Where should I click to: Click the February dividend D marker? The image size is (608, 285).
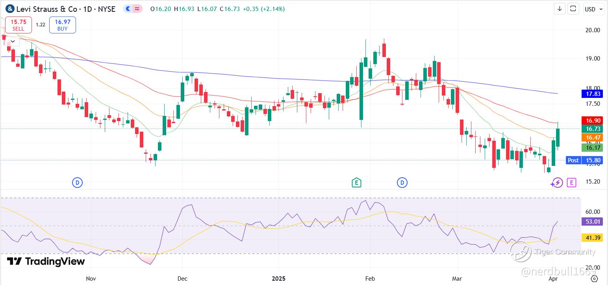click(x=402, y=182)
